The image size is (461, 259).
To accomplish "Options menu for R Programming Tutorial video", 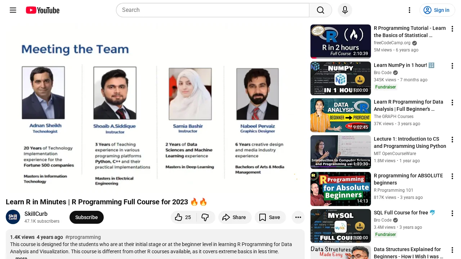I will (452, 29).
